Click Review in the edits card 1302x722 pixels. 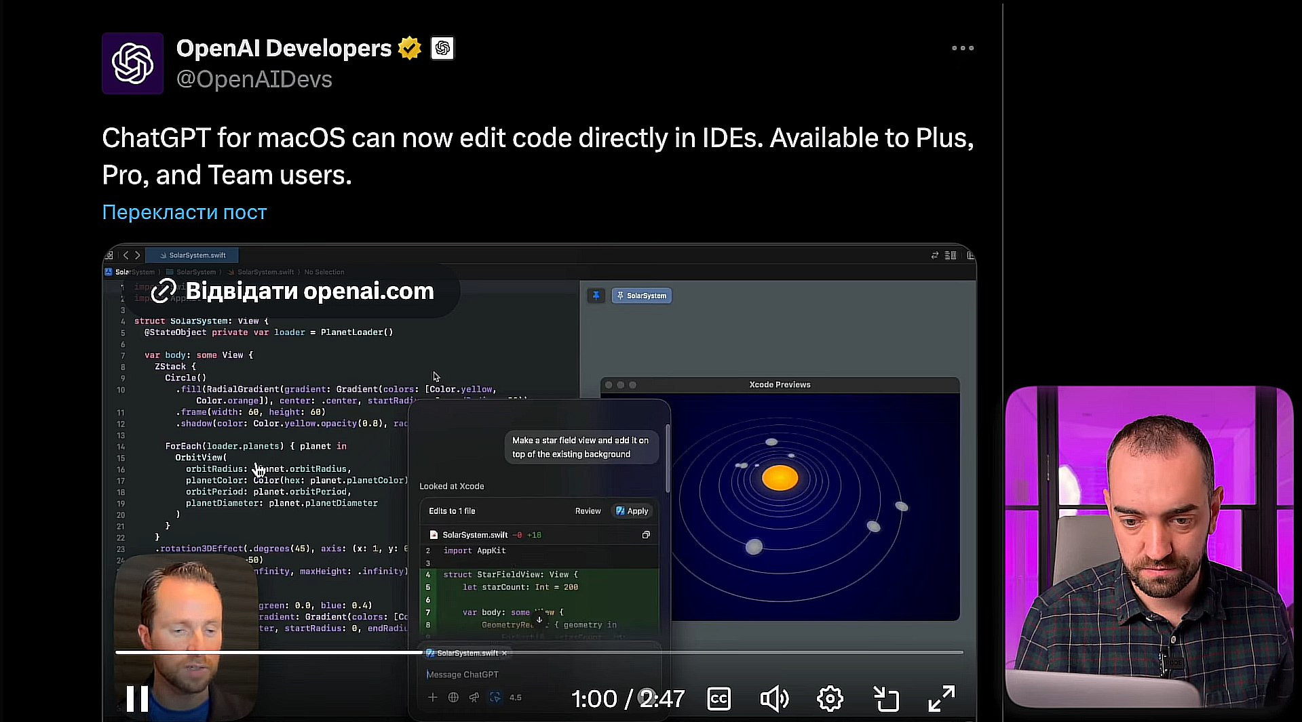[588, 511]
